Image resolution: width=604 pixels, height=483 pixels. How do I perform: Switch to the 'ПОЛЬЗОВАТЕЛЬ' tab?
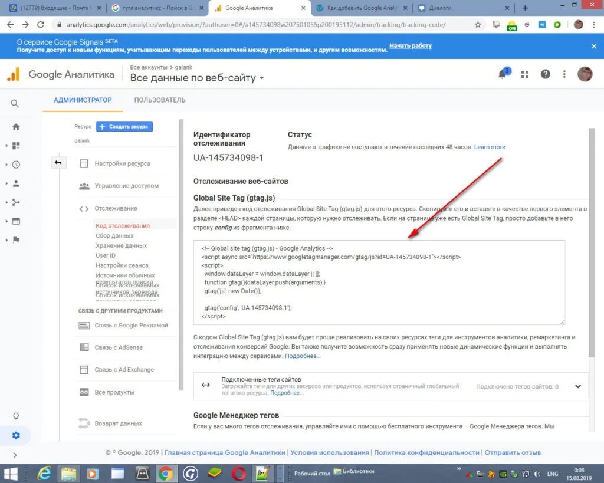tap(159, 100)
